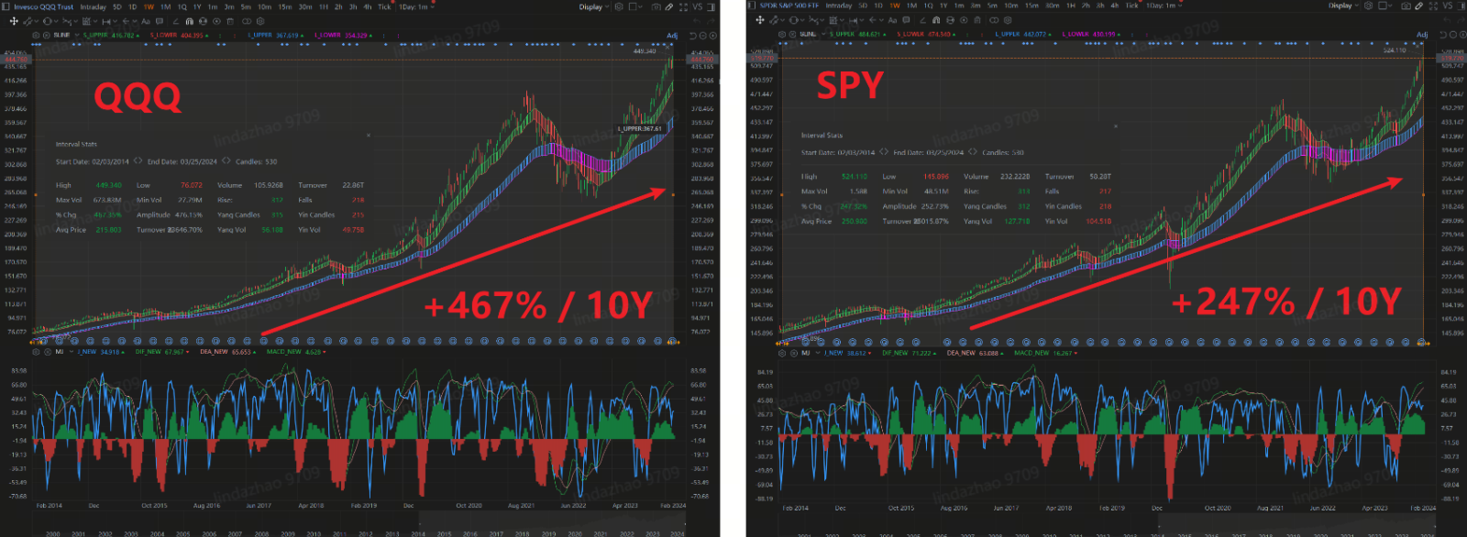Expand BLINE indicator dropdown in QQQ chart
This screenshot has width=1467, height=537.
(x=77, y=35)
